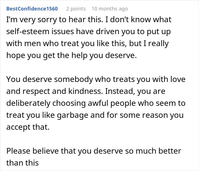Click the final words "than this"

pos(22,163)
